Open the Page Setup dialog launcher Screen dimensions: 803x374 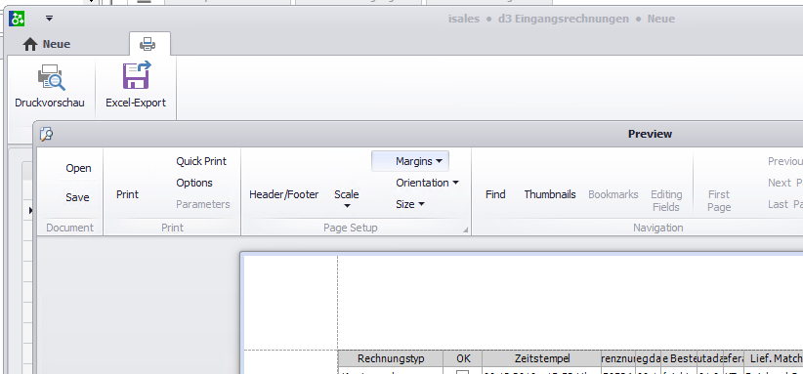click(466, 230)
